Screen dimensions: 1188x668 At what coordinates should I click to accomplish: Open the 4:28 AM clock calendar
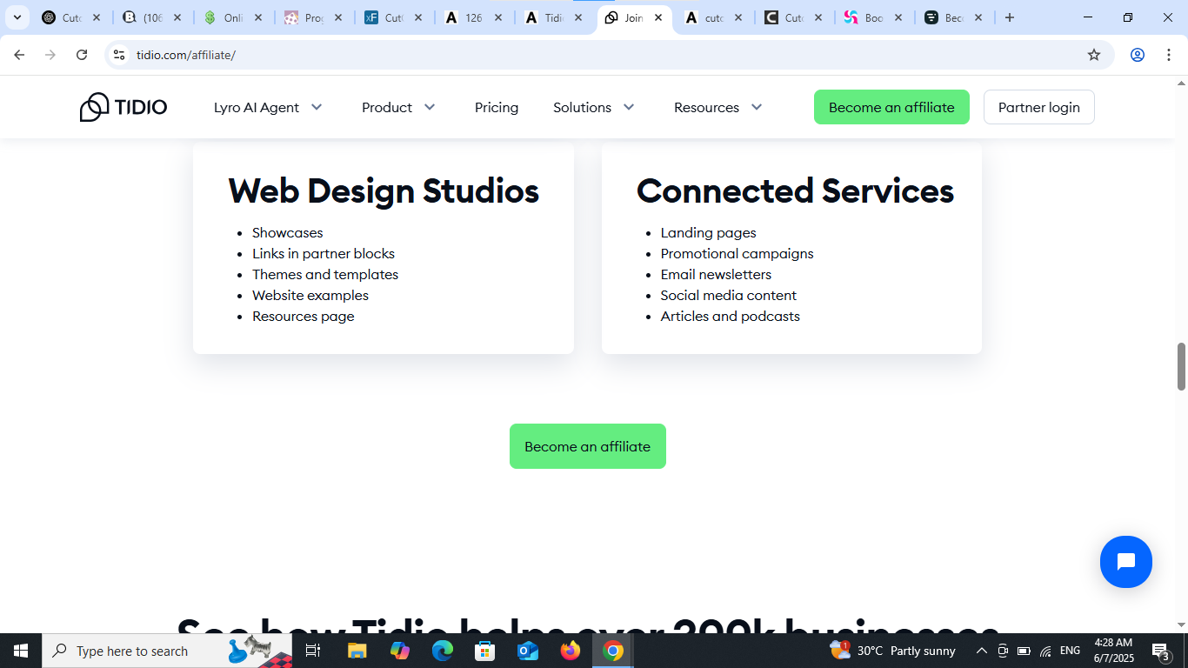coord(1113,651)
